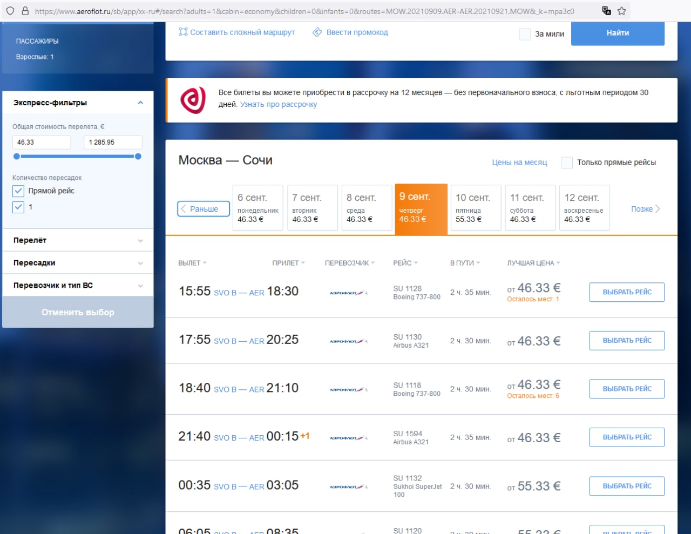
Task: Sort flights by В ПУТИ column
Action: point(465,263)
